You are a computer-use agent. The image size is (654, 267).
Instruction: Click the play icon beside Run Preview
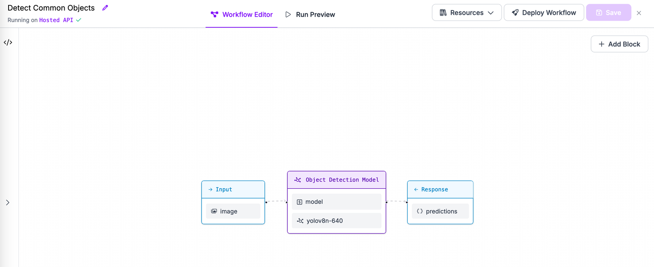(x=288, y=14)
